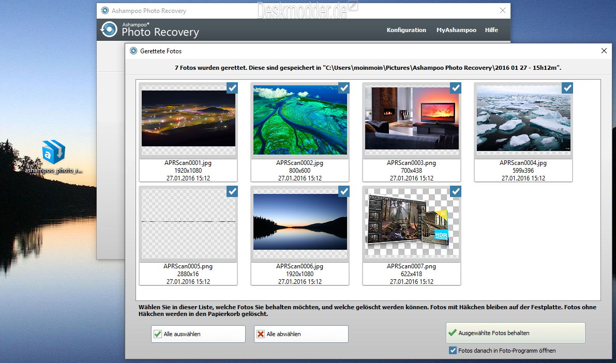Click the 'Alle abwählen' button
This screenshot has height=363, width=616.
[x=302, y=334]
